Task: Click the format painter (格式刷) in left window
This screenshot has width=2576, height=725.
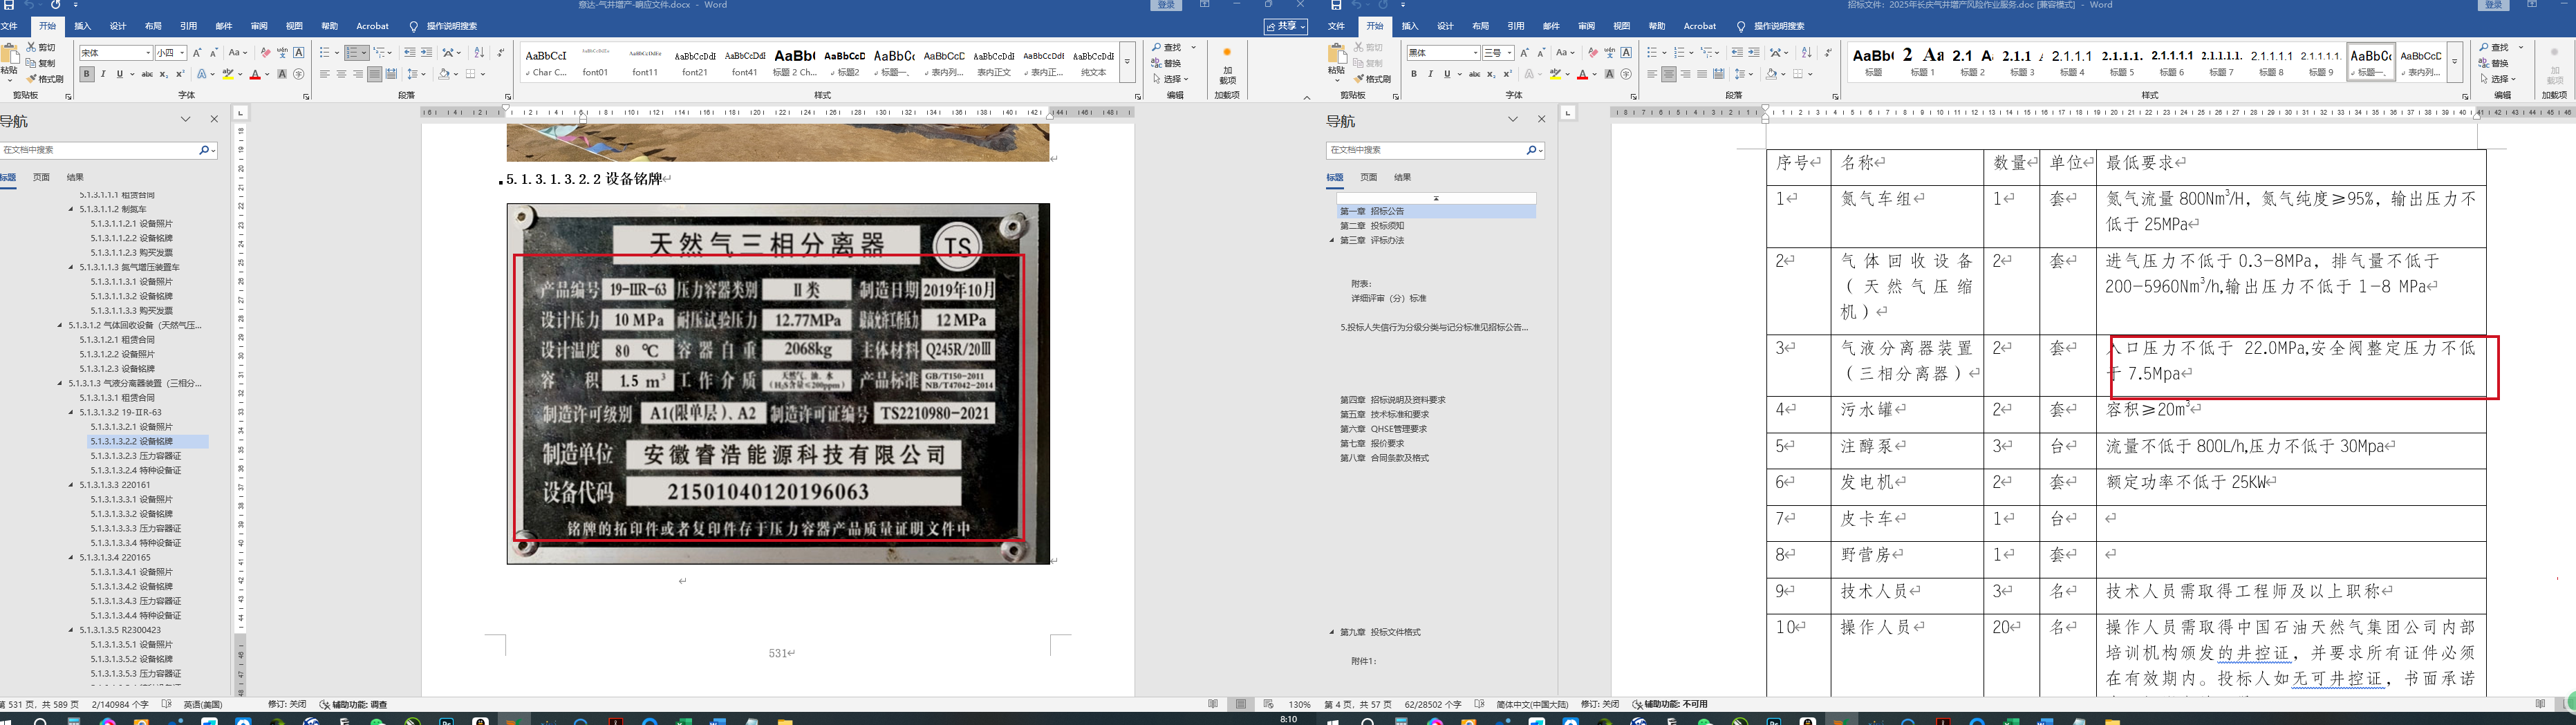Action: (45, 79)
